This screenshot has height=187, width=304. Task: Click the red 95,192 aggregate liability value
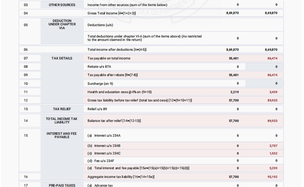click(272, 177)
